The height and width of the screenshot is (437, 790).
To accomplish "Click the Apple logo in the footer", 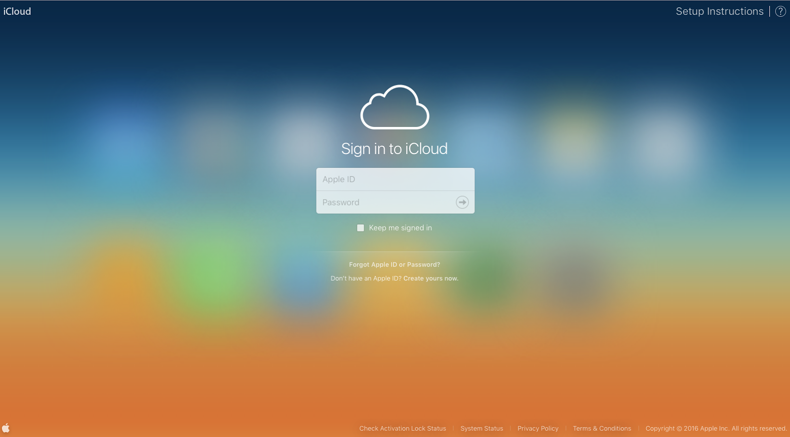I will [x=6, y=428].
